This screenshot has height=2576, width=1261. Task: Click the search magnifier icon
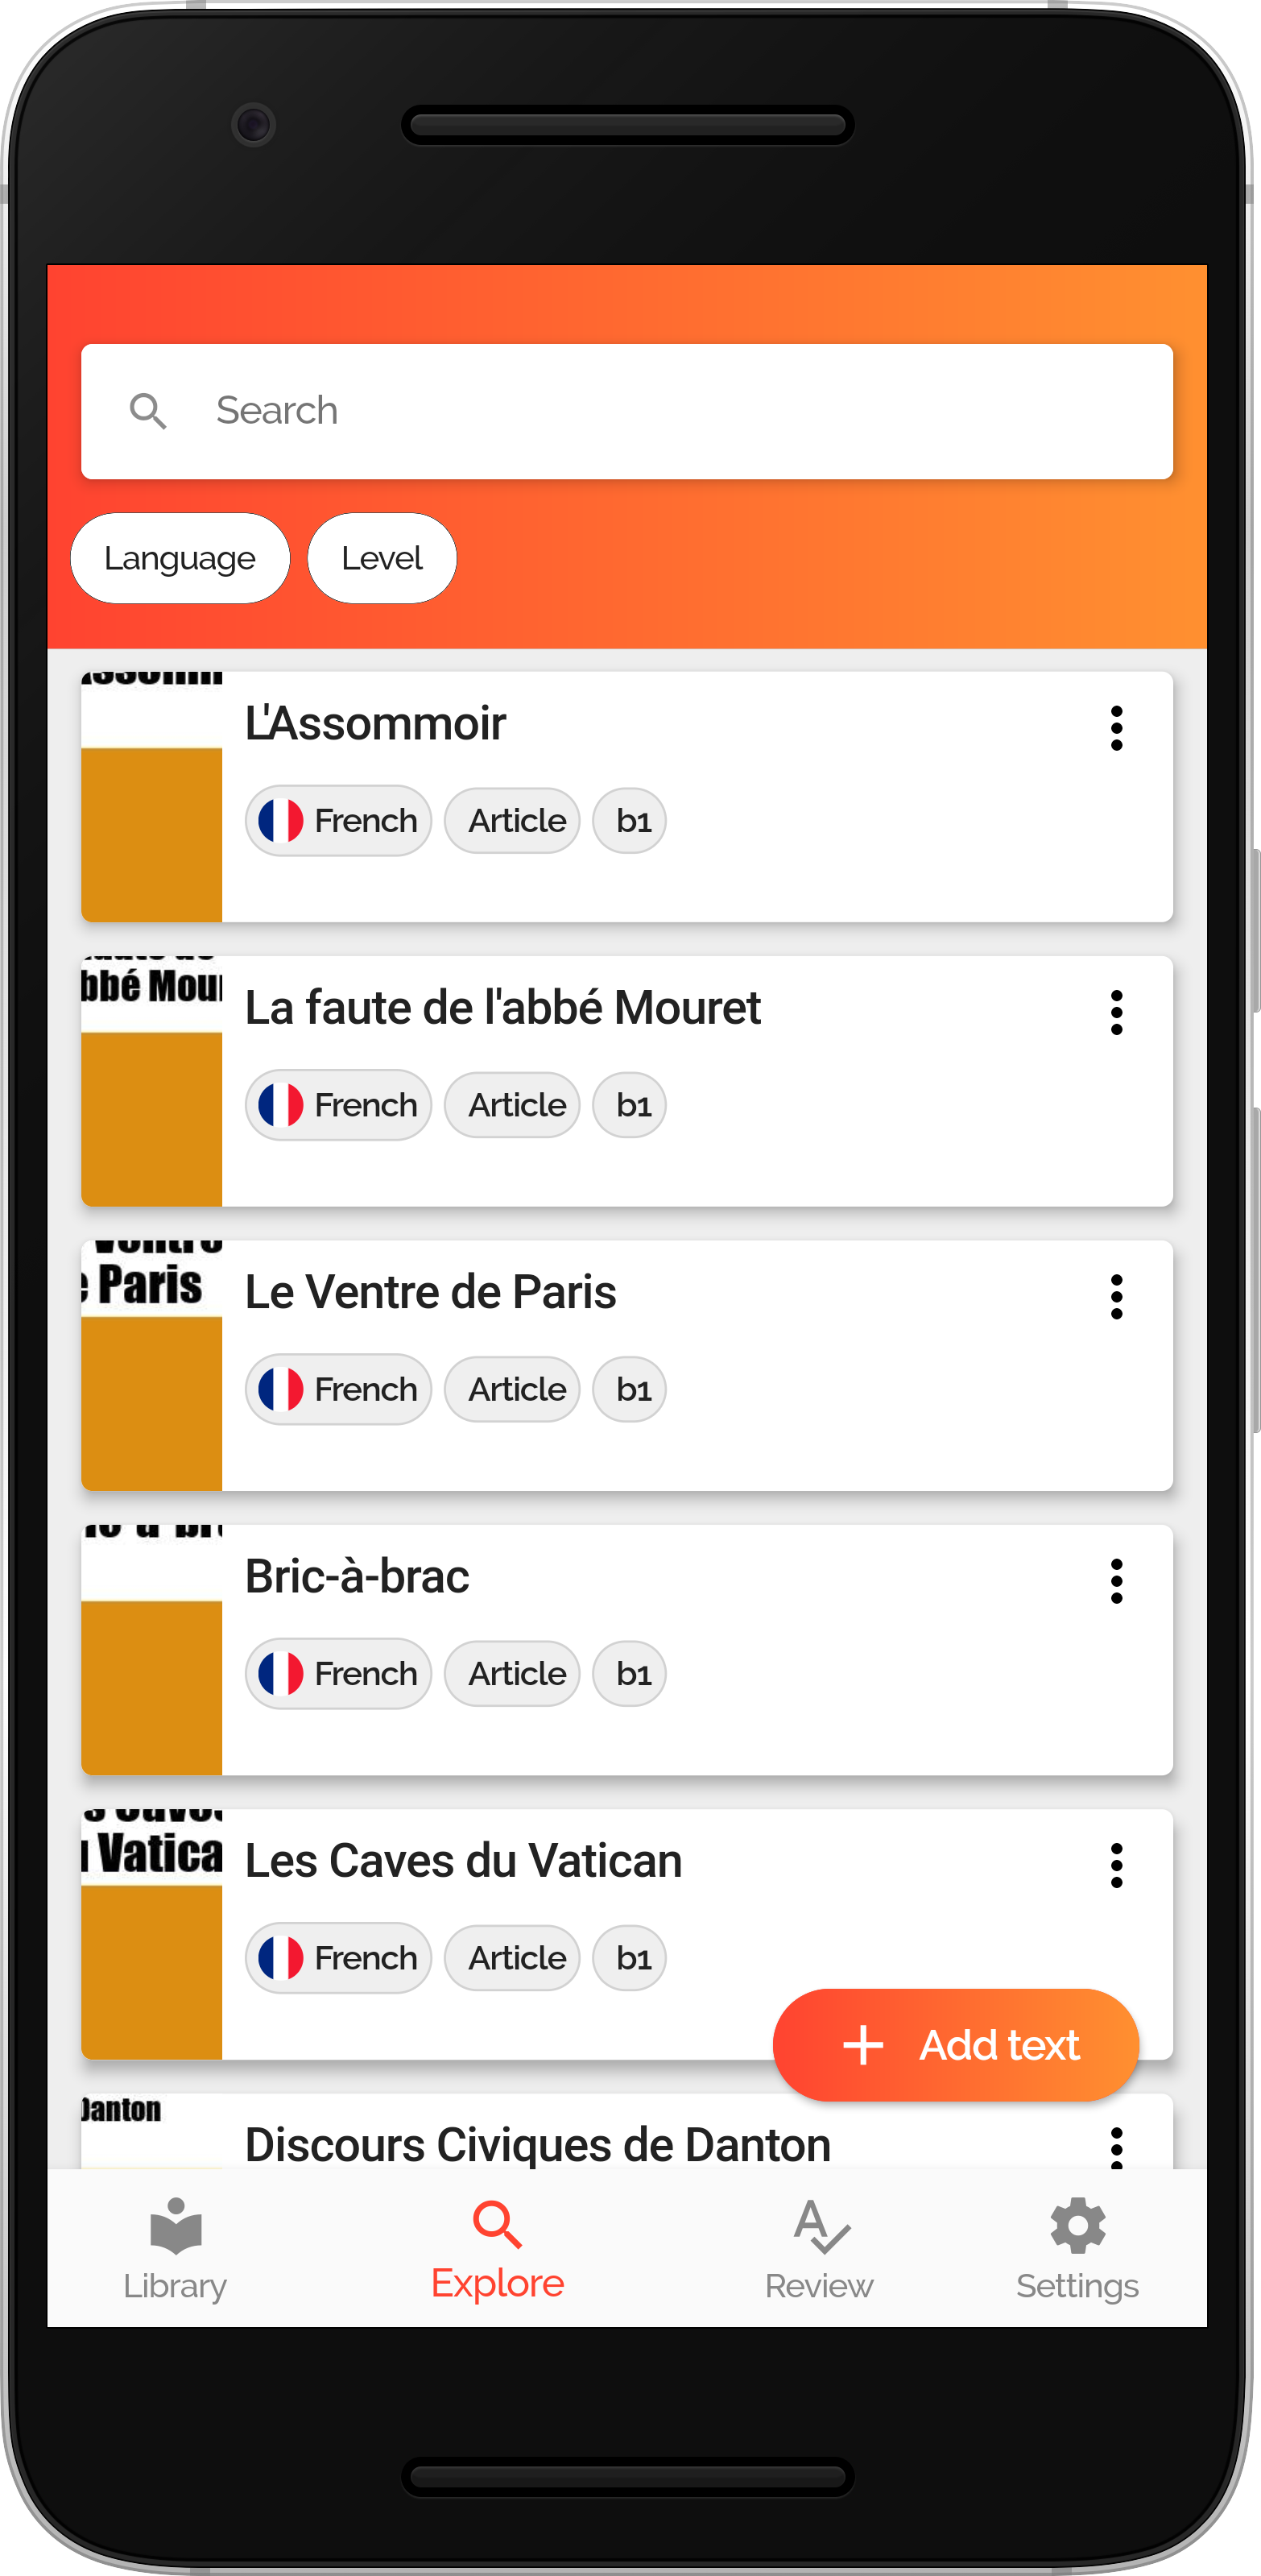tap(148, 411)
